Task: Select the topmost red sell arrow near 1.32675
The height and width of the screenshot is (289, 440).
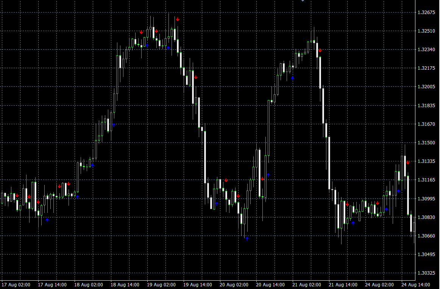Action: pos(178,19)
